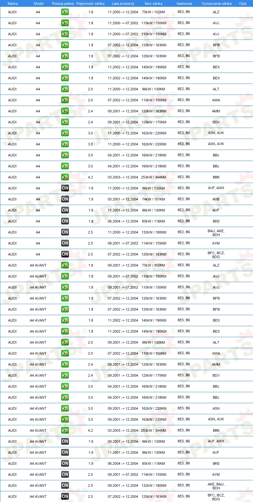Screen dimensions: 253x502
Task: Select the lone ASN engine code in A4 AVANT row
Action: [216, 409]
